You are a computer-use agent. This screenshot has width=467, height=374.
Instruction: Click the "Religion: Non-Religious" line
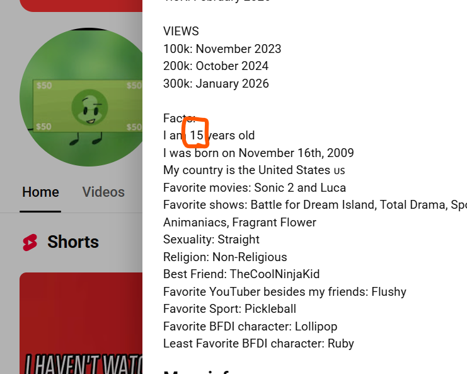[x=225, y=257]
